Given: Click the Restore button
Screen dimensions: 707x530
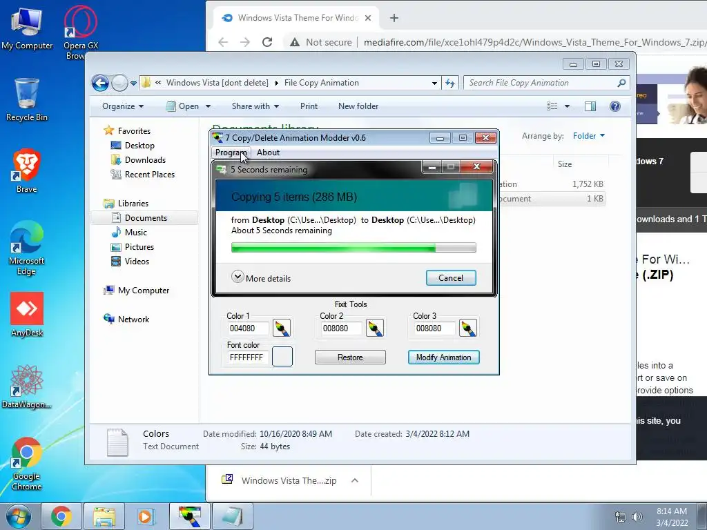Looking at the screenshot, I should coord(350,357).
